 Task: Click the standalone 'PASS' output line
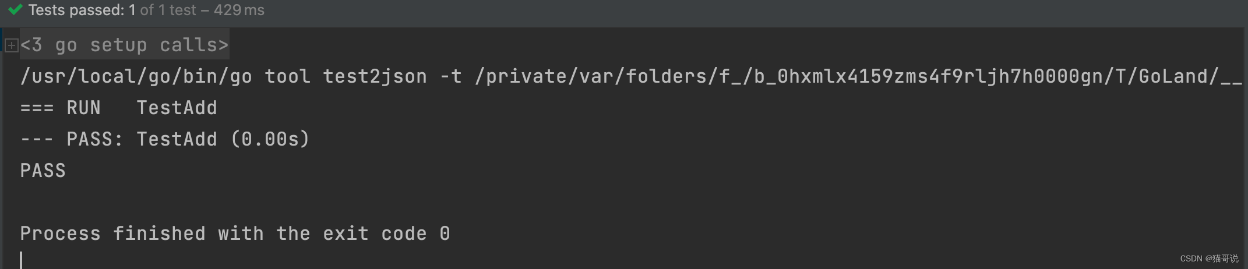43,171
